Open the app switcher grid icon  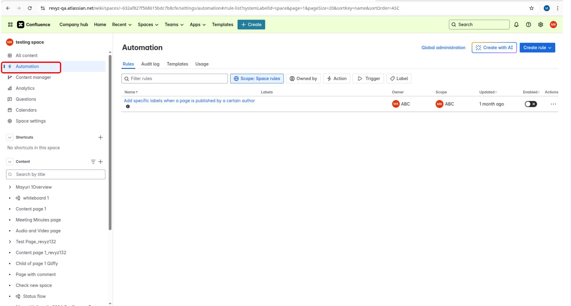[x=10, y=24]
